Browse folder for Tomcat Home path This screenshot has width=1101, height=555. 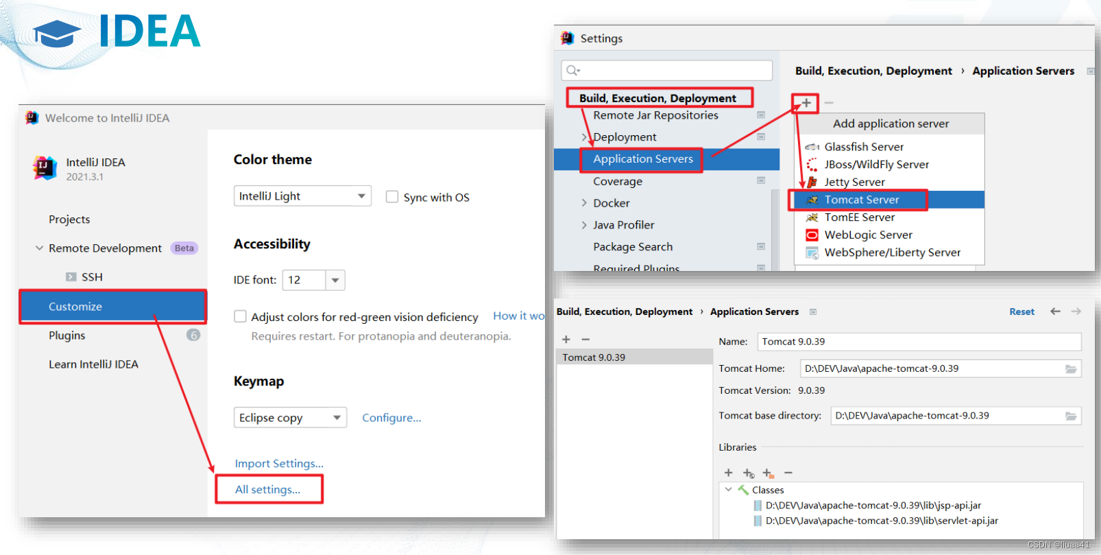tap(1071, 369)
